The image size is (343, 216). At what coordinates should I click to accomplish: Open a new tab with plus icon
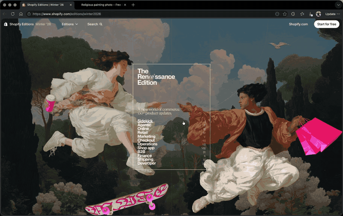[133, 5]
